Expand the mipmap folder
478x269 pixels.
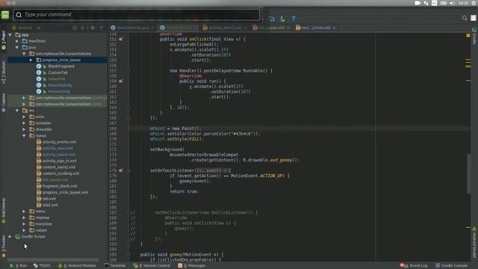tap(24, 217)
